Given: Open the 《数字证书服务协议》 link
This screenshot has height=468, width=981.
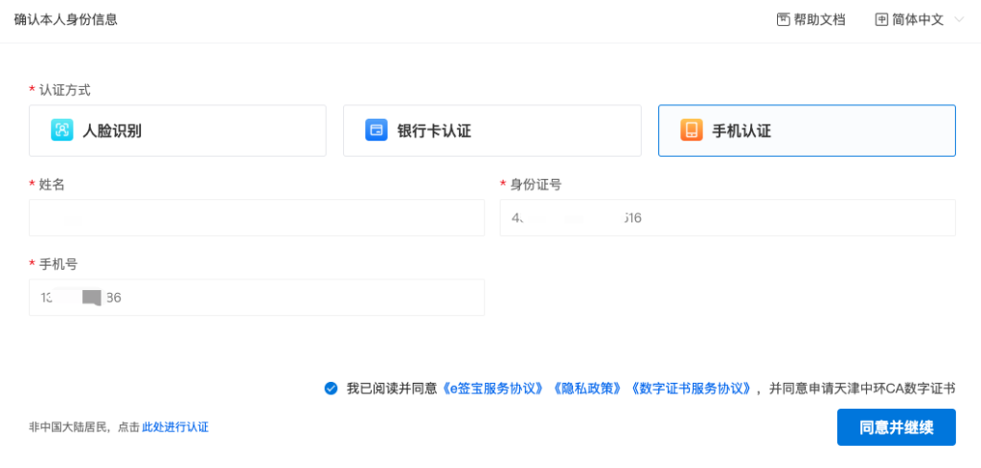Looking at the screenshot, I should click(691, 389).
